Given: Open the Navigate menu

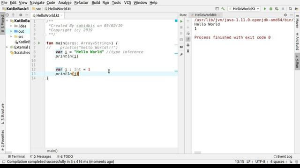Looking at the screenshot, I should pos(37,3).
